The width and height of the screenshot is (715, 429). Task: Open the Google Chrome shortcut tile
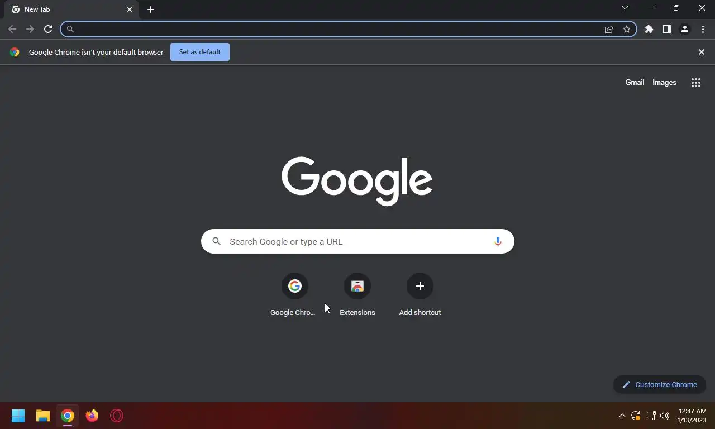(x=294, y=296)
